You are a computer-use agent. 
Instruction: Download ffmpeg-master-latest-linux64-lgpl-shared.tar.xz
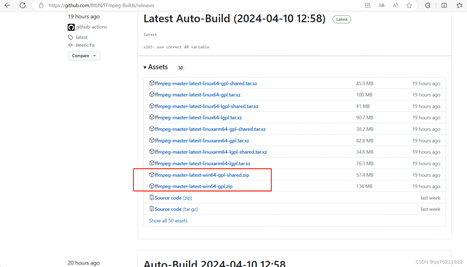[206, 106]
